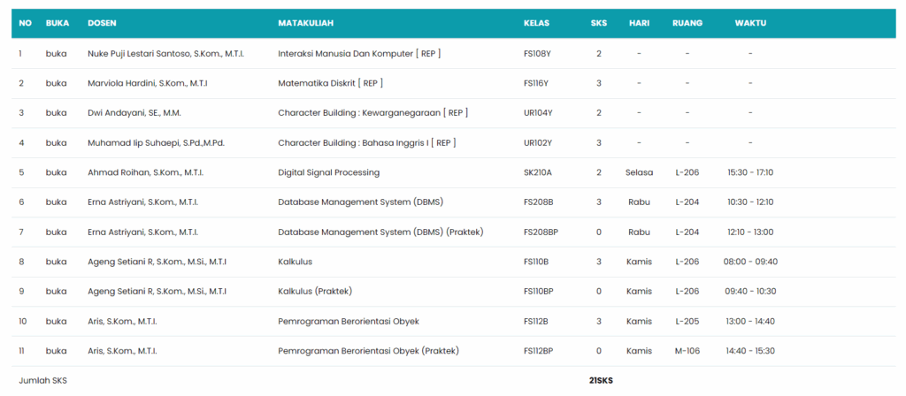Click the 21SKS total value
Viewport: 906px width, 396px height.
601,381
